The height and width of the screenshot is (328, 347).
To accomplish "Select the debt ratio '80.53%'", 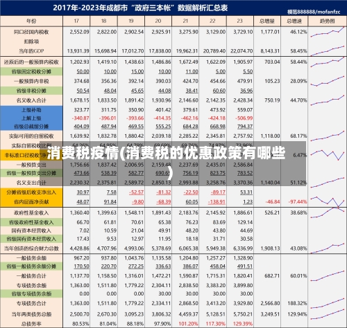I will pyautogui.click(x=81, y=324).
